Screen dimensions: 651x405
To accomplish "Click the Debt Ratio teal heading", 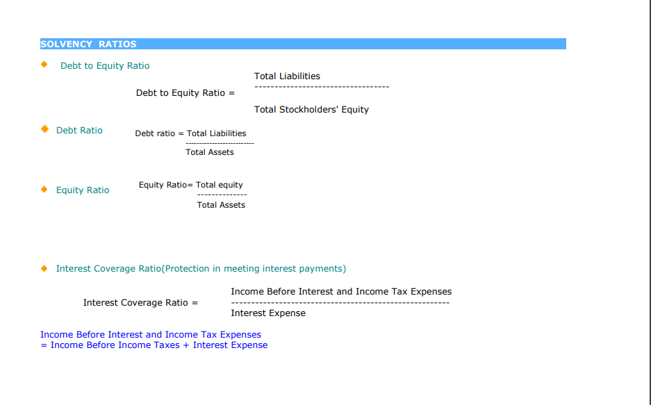I will tap(79, 131).
